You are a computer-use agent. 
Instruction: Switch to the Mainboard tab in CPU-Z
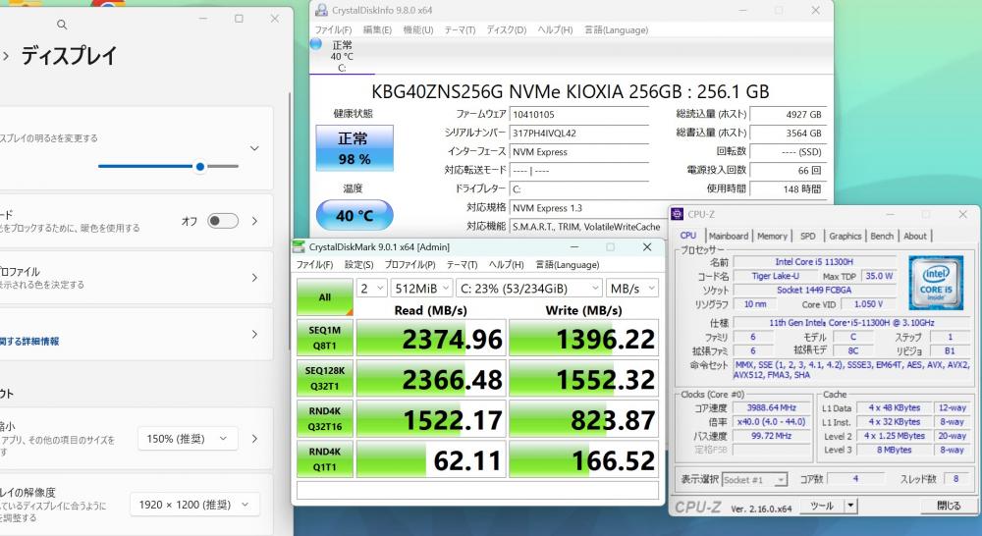(x=729, y=236)
